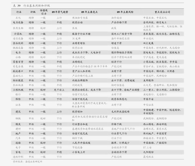This screenshot has width=195, height=166.
Task: Click the 09年主要亮点 column header
Action: click(89, 12)
